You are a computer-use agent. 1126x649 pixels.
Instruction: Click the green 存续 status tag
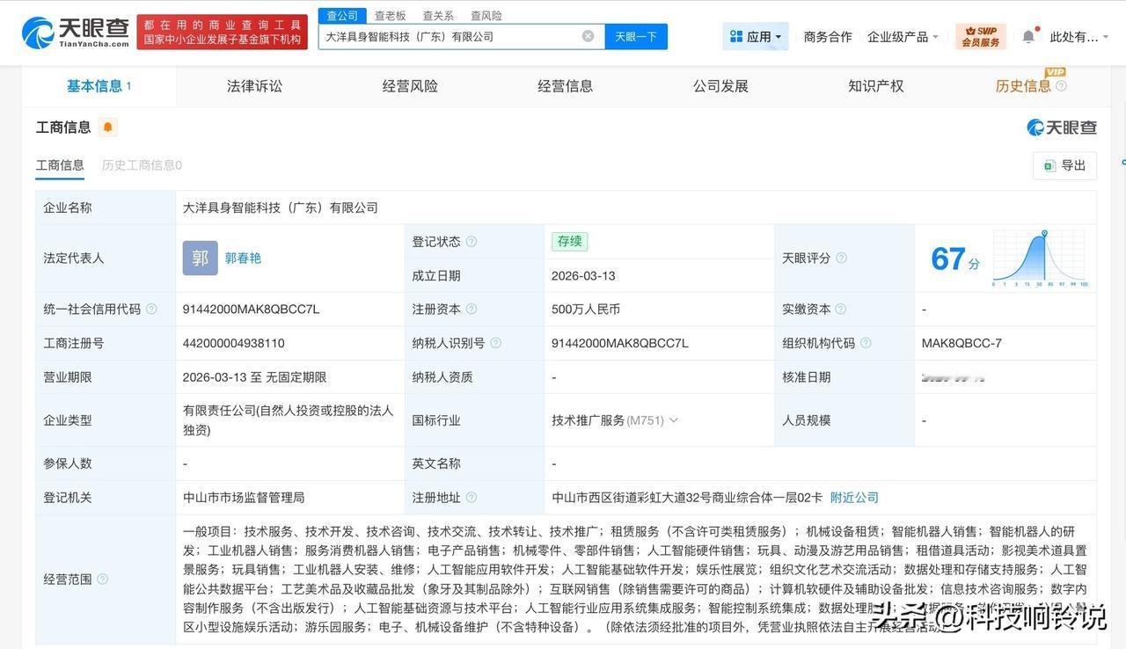tap(569, 241)
